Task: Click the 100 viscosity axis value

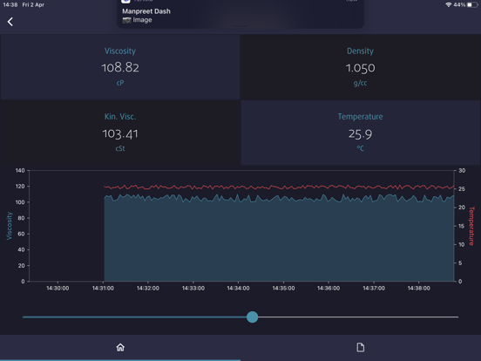Action: point(20,202)
